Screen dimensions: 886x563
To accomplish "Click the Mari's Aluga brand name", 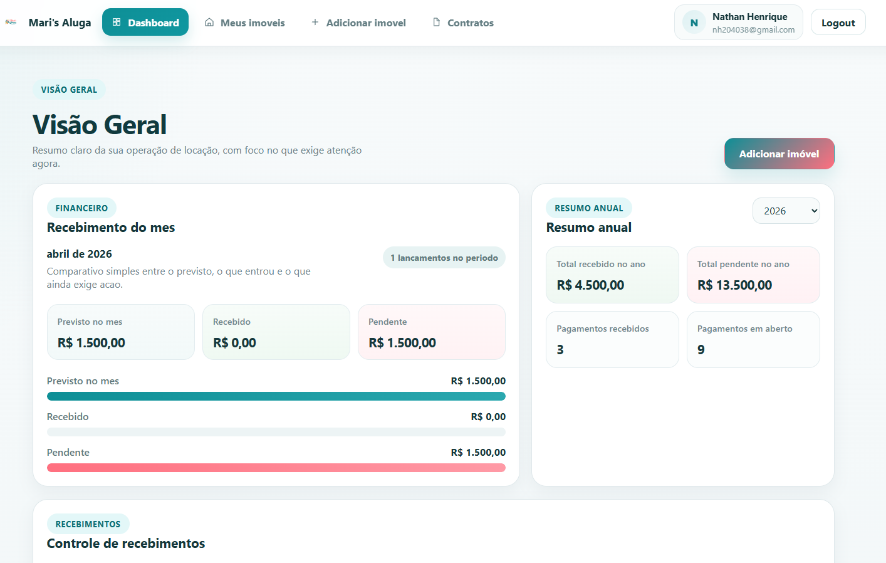I will (60, 23).
